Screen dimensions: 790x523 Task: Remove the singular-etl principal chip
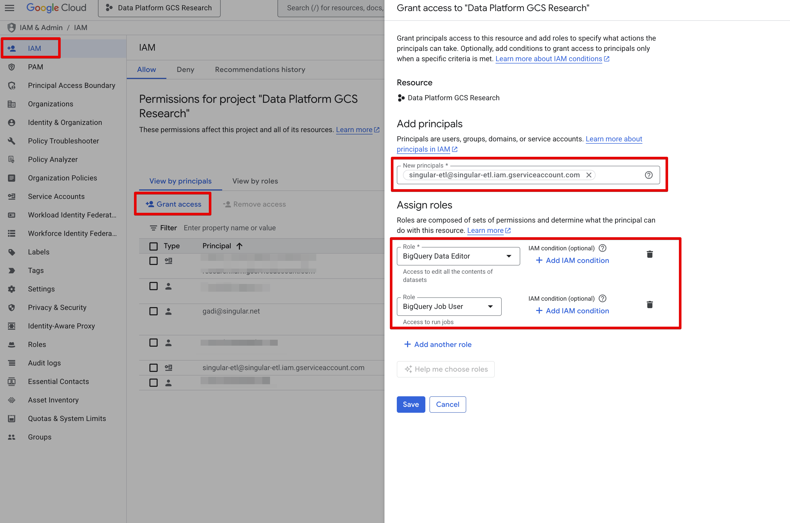pos(589,175)
